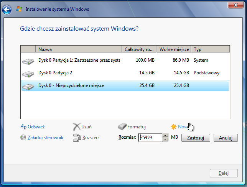Click the Rozszerz drives icon
247x187 pixels.
click(x=77, y=138)
